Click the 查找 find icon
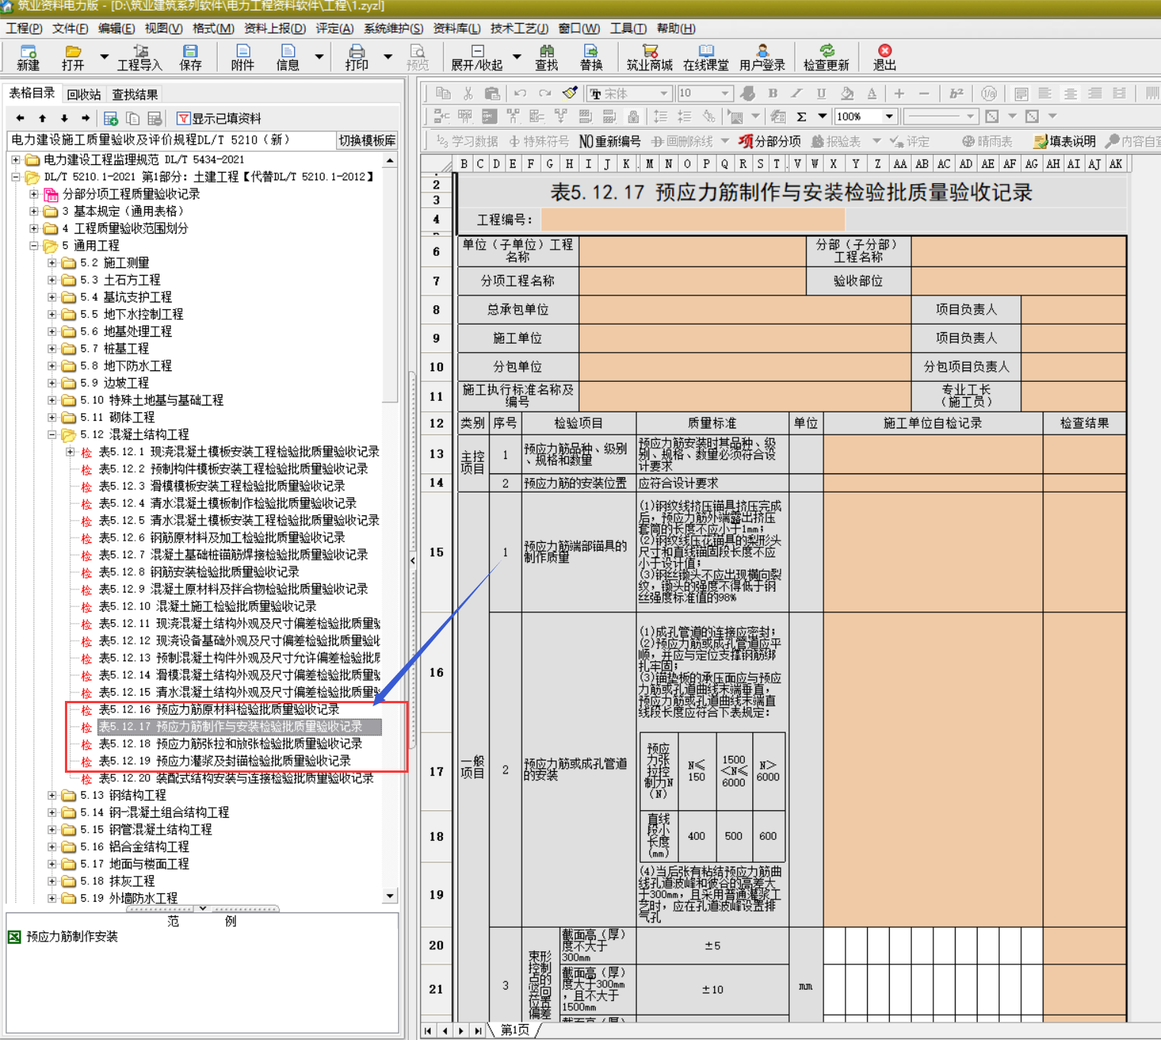The height and width of the screenshot is (1040, 1161). tap(547, 57)
